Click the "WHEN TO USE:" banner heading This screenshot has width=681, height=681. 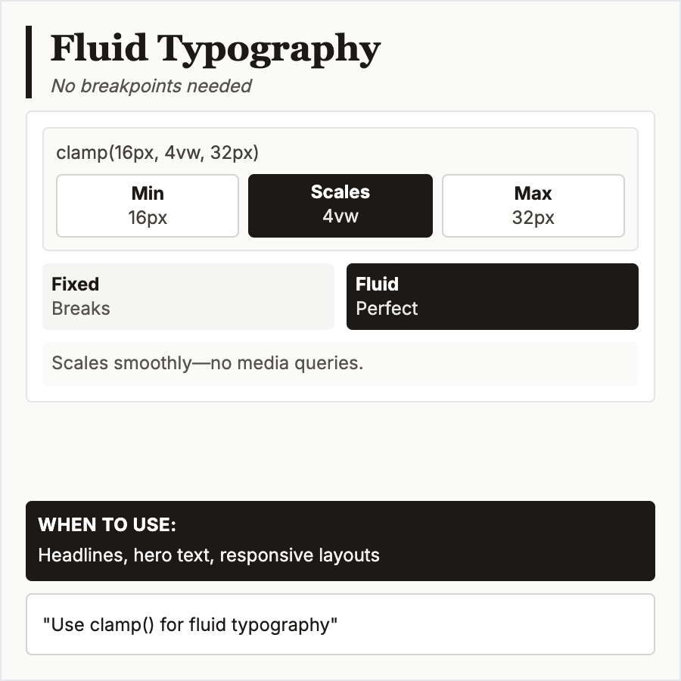[107, 525]
